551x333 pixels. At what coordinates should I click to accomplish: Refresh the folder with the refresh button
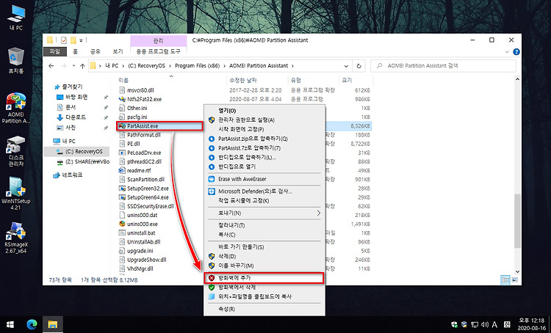click(x=359, y=65)
